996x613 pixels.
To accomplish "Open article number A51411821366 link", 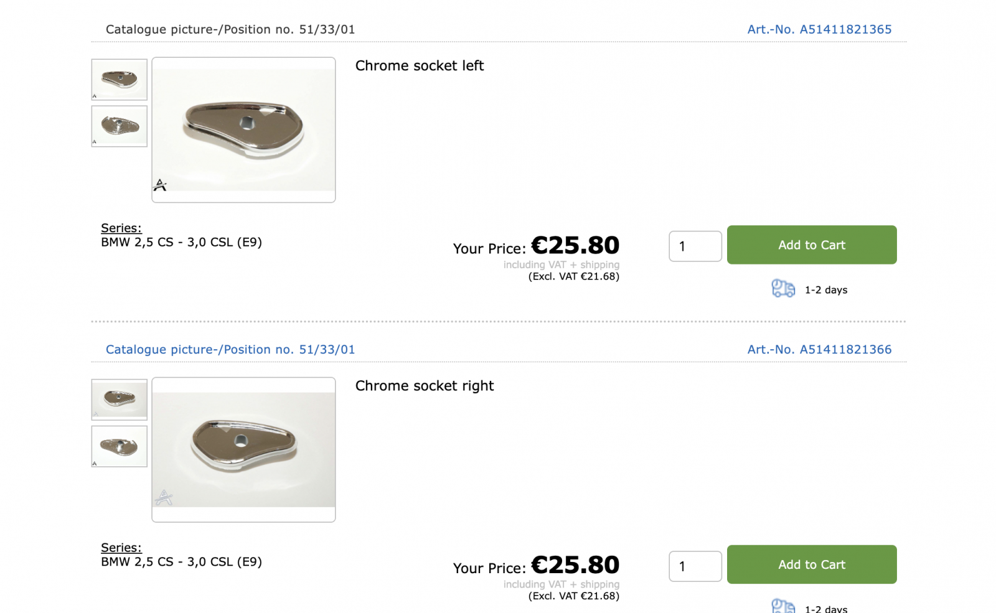I will (x=819, y=350).
